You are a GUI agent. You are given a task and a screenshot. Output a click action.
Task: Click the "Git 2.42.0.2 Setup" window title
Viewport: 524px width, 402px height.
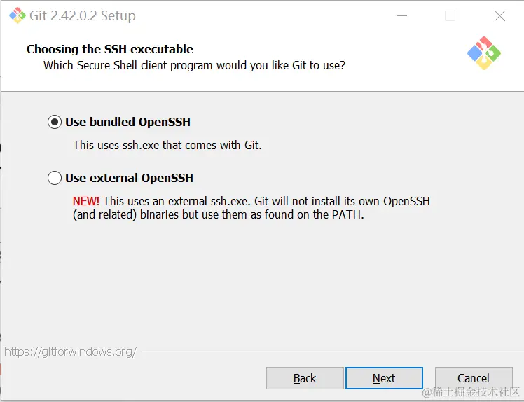coord(83,15)
